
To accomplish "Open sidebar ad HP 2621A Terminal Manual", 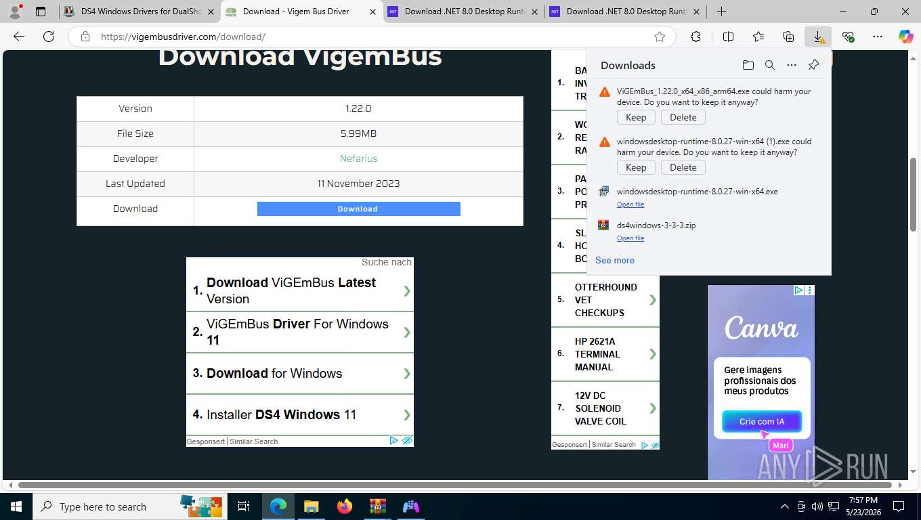I will pos(605,354).
